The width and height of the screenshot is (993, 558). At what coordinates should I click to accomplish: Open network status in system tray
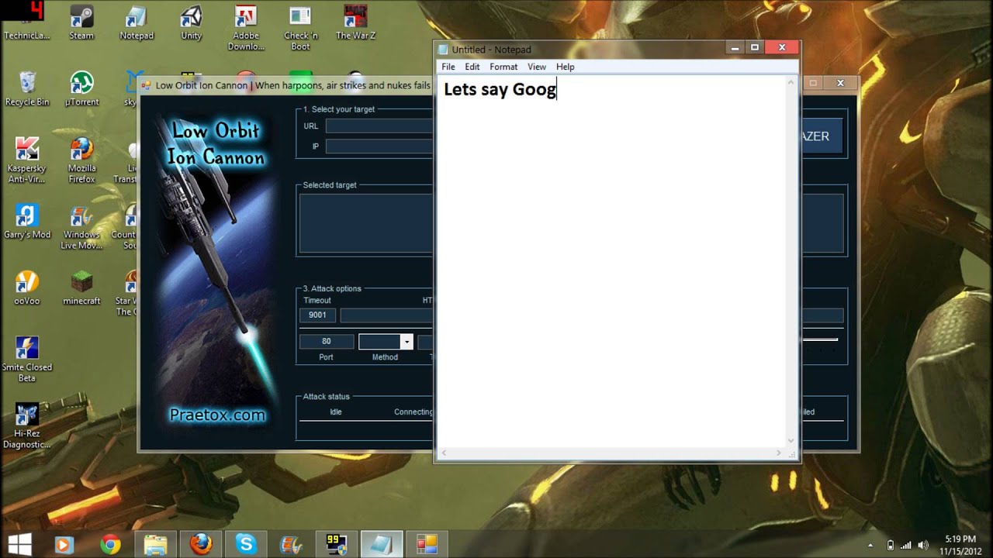click(906, 545)
